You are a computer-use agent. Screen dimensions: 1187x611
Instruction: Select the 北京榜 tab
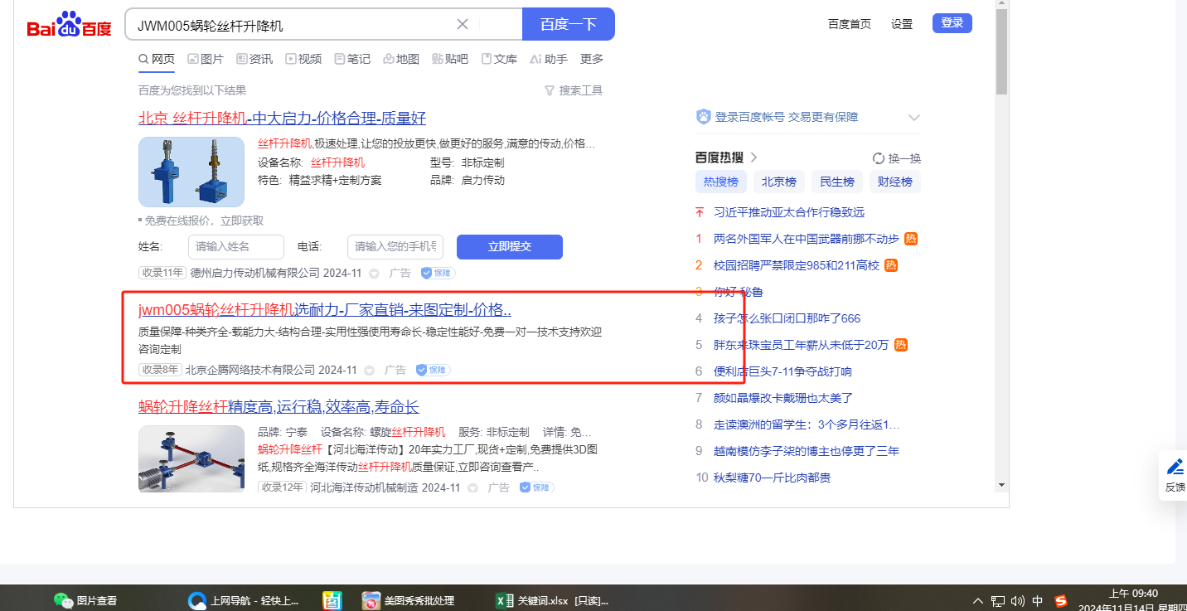click(x=778, y=182)
